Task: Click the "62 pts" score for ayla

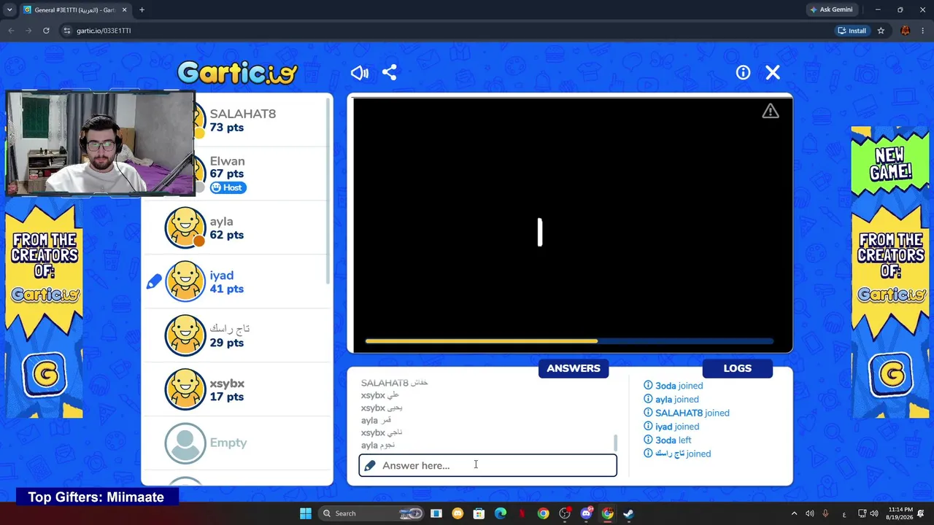Action: pos(227,235)
